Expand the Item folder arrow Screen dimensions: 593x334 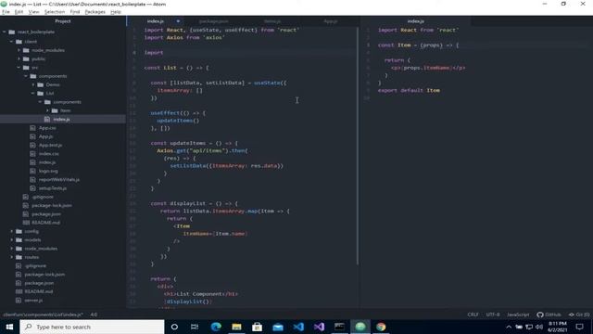point(47,110)
